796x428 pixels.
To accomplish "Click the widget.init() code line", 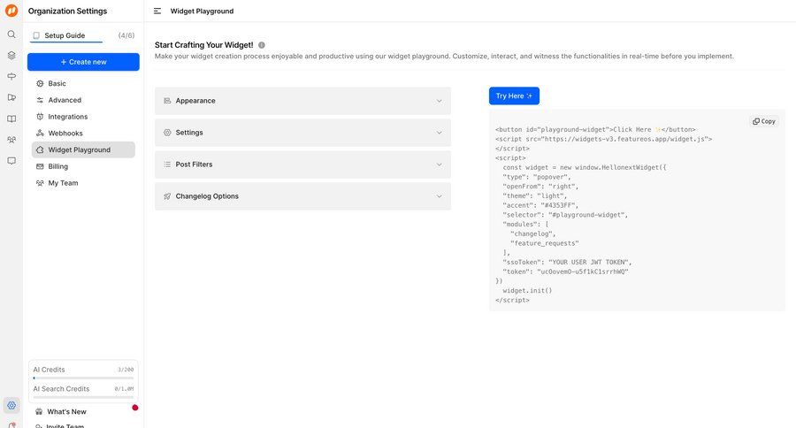I will pos(527,290).
